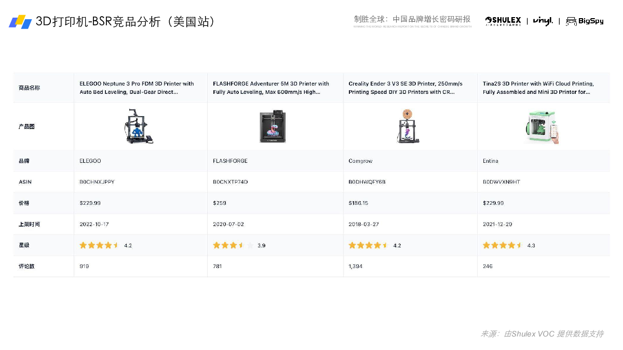Click ASIN B0DHWQFY6B
Screen dimensions: 623x350
pos(367,182)
